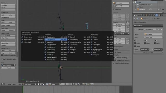The image size is (166, 93).
Task: Click the Translate button
Action: tap(8, 5)
